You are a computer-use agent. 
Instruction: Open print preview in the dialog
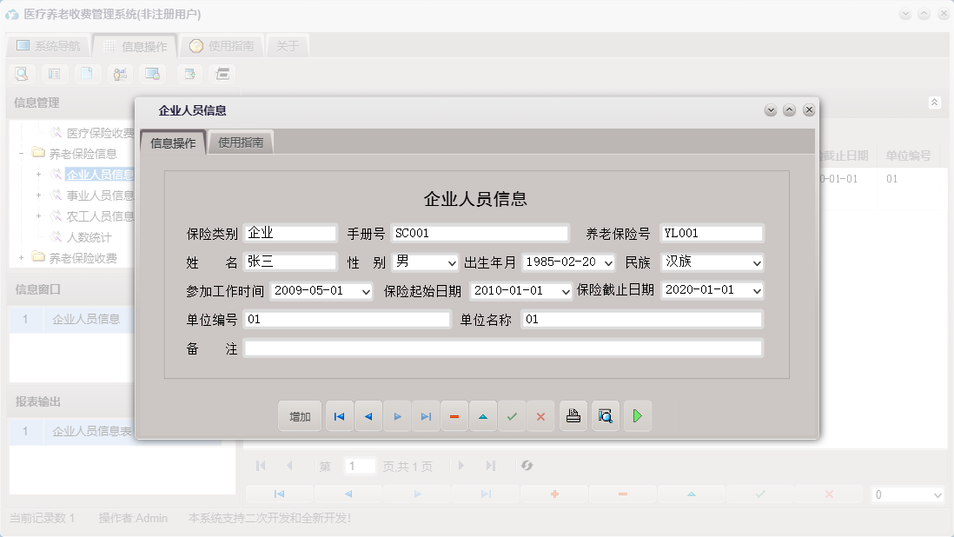click(605, 415)
